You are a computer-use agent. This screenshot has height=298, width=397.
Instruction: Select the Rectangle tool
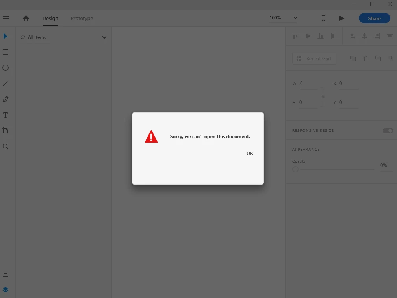[x=6, y=52]
